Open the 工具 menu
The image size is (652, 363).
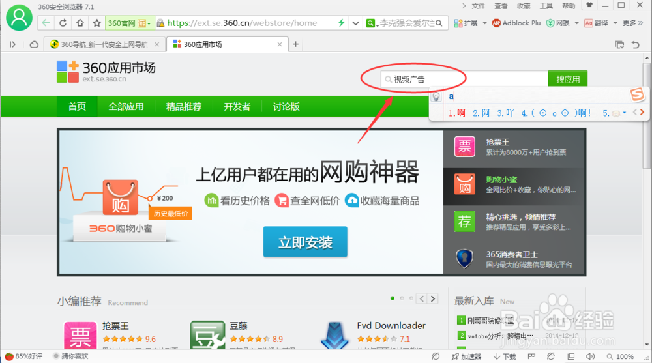click(546, 6)
